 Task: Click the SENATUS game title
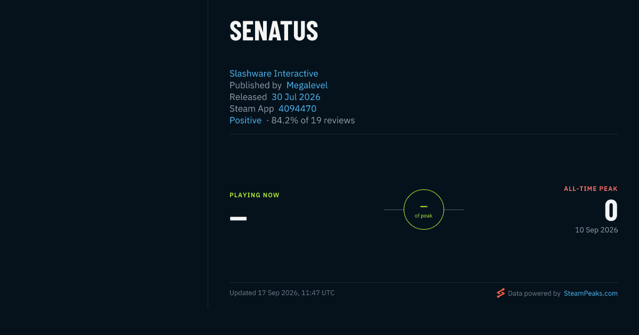pyautogui.click(x=274, y=31)
